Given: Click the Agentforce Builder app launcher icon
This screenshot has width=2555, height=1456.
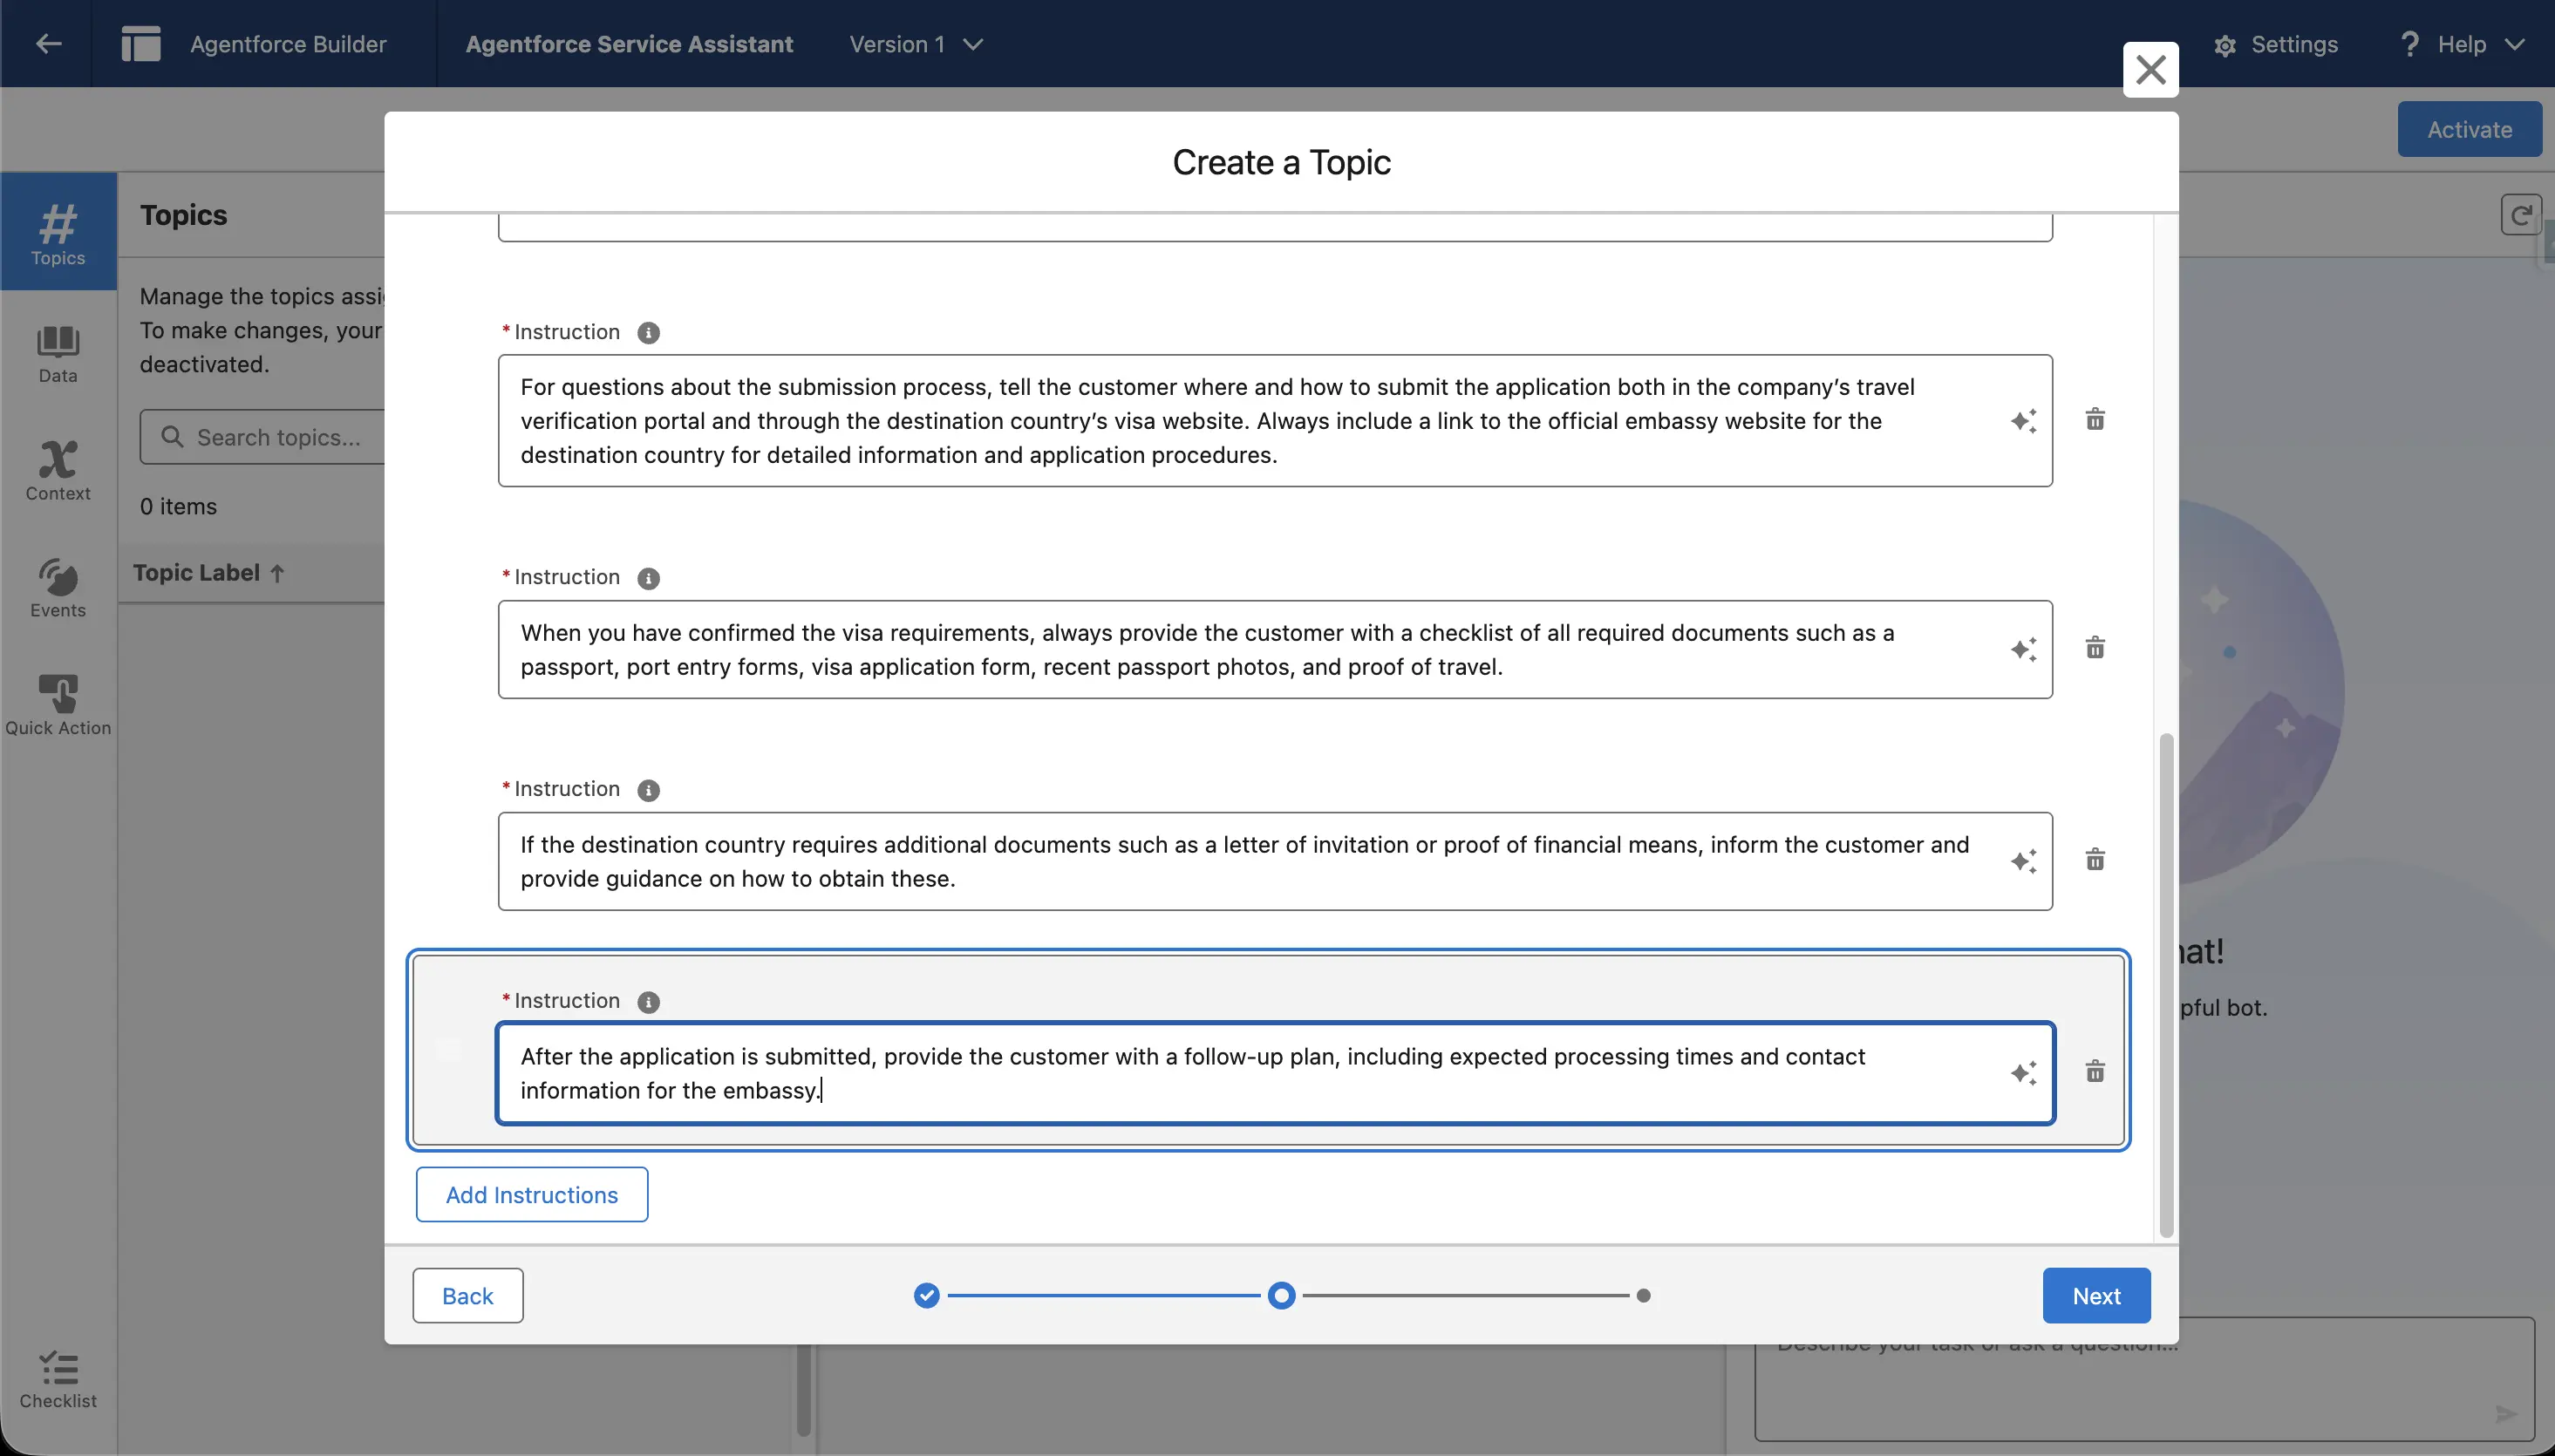Looking at the screenshot, I should pyautogui.click(x=140, y=43).
